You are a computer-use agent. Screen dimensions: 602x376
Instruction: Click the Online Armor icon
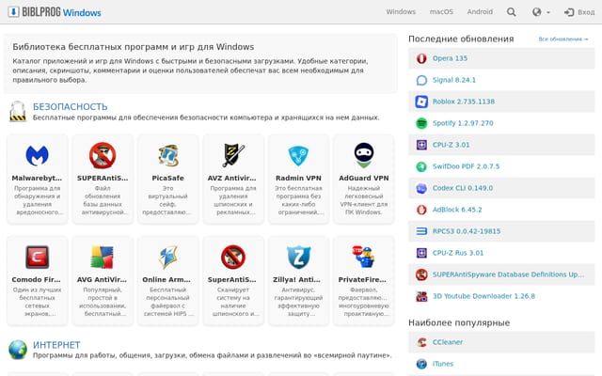[x=167, y=257]
